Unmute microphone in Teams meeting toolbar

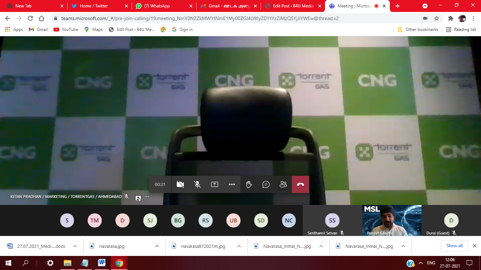198,185
